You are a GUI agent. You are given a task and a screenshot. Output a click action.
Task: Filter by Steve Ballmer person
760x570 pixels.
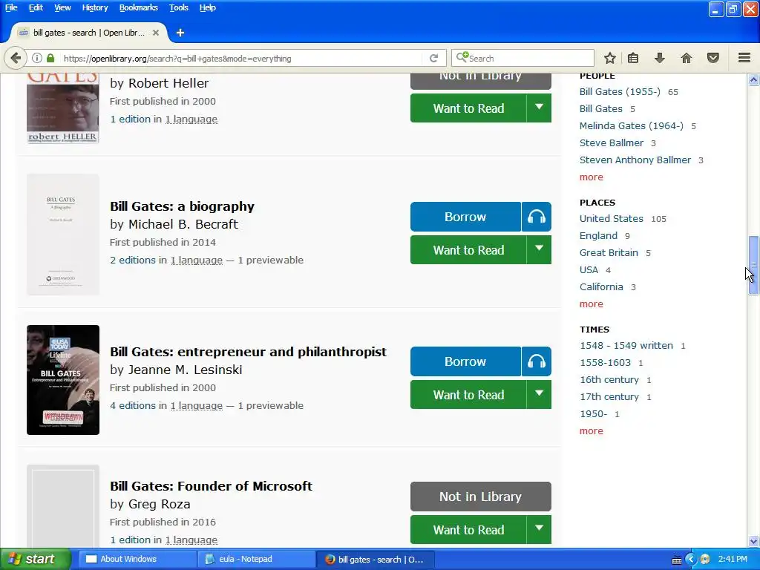[x=612, y=143]
